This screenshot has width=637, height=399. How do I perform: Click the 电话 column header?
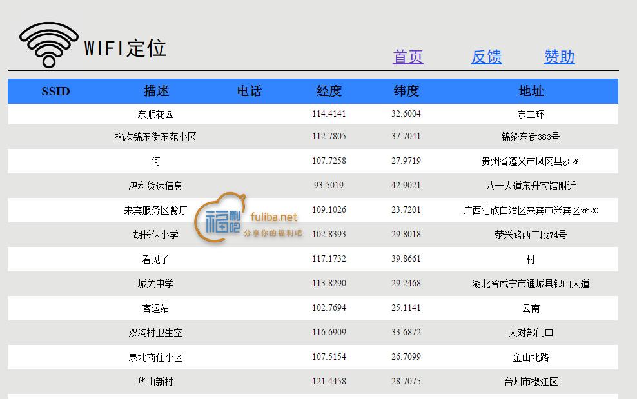[249, 91]
